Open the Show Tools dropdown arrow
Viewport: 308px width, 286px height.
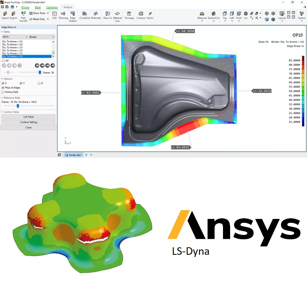(48, 13)
